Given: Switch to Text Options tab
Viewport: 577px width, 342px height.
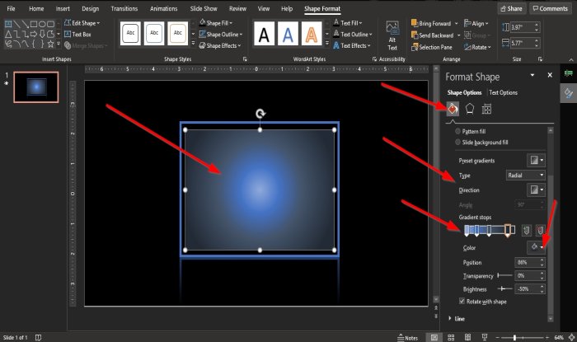Looking at the screenshot, I should tap(503, 92).
